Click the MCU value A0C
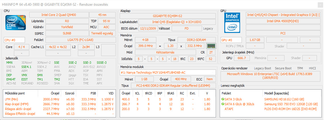The height and width of the screenshot is (120, 324). pos(106,27)
